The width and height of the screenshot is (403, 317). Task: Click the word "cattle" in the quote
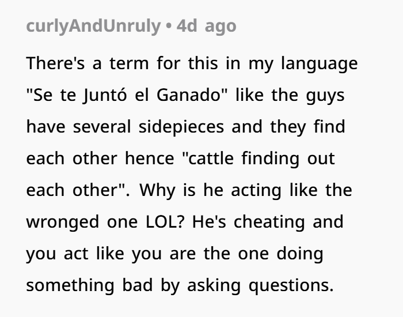point(212,158)
